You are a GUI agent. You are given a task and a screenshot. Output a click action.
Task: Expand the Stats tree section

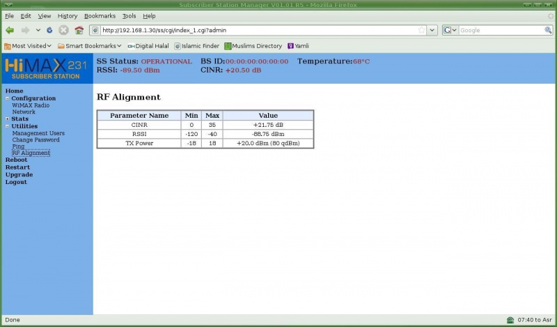8,119
